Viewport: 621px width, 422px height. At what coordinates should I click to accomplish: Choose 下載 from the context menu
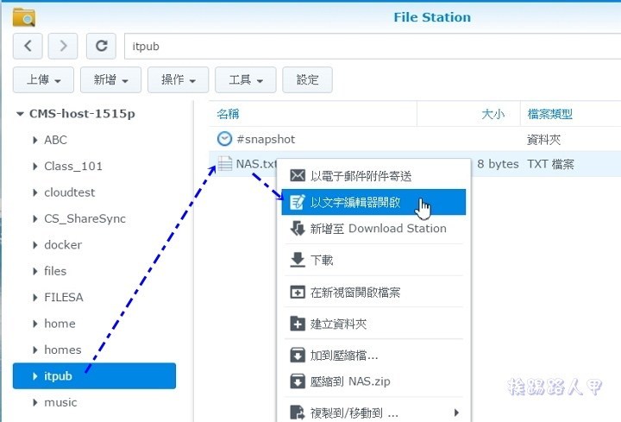point(373,260)
